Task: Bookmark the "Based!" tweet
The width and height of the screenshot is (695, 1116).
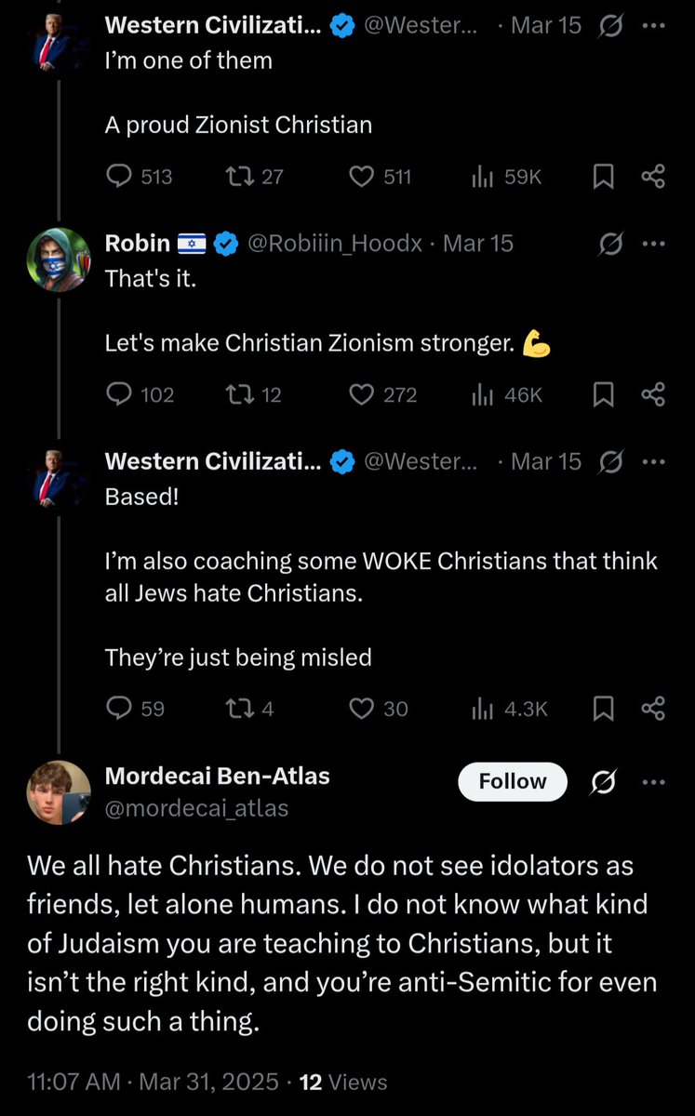Action: (x=604, y=709)
